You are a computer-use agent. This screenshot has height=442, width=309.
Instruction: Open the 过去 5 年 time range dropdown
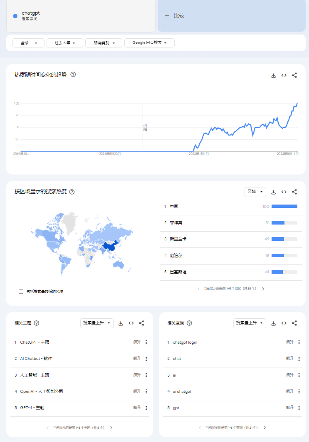tap(65, 43)
